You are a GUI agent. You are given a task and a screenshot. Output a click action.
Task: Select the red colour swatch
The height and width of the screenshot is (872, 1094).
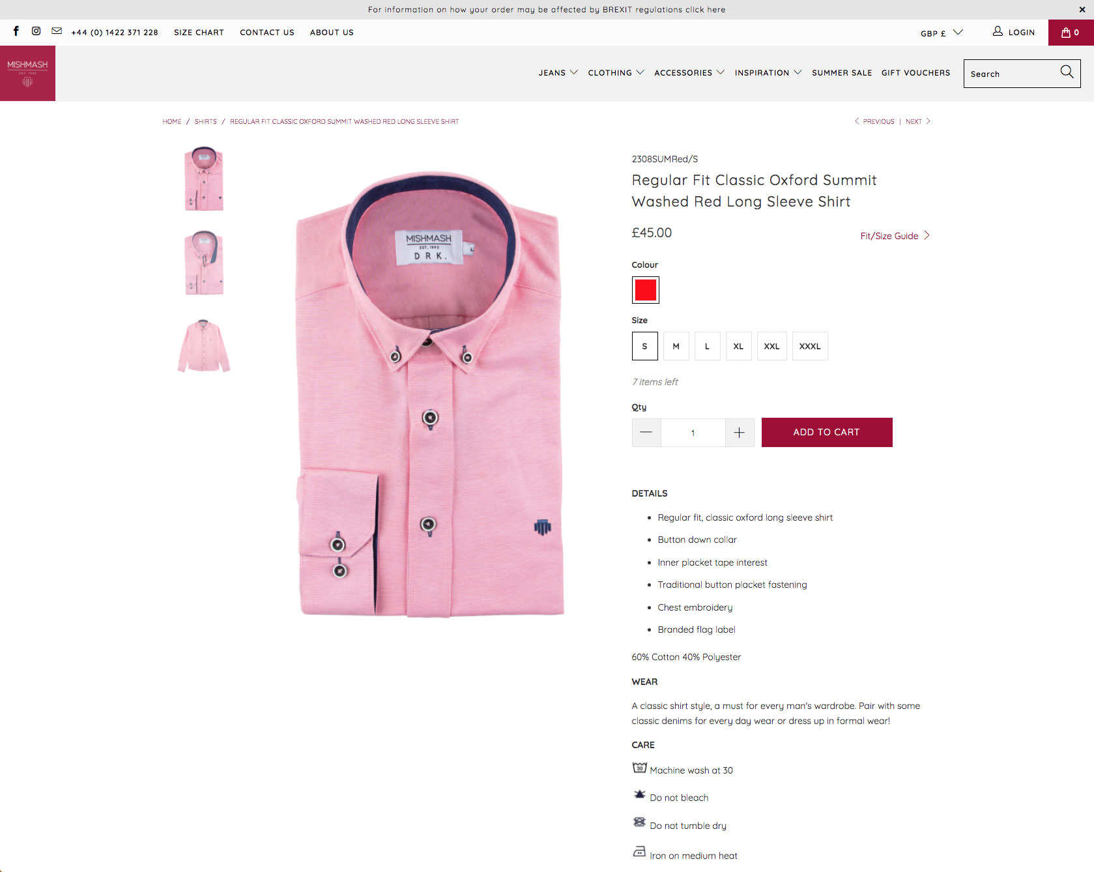pyautogui.click(x=646, y=290)
